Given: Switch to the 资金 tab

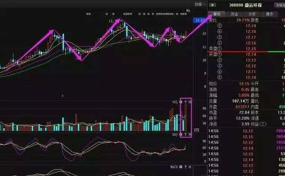Looking at the screenshot, I should click(234, 14).
